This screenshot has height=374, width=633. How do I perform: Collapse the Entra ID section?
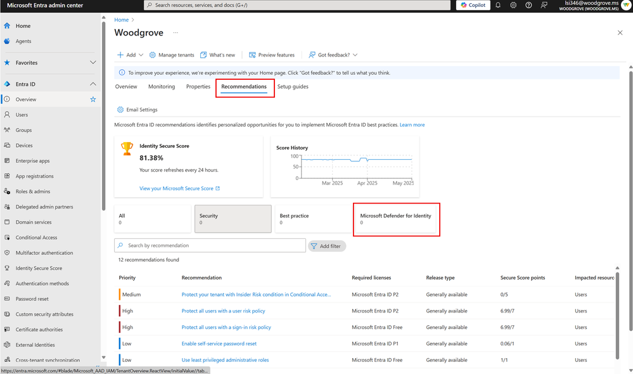pos(93,84)
